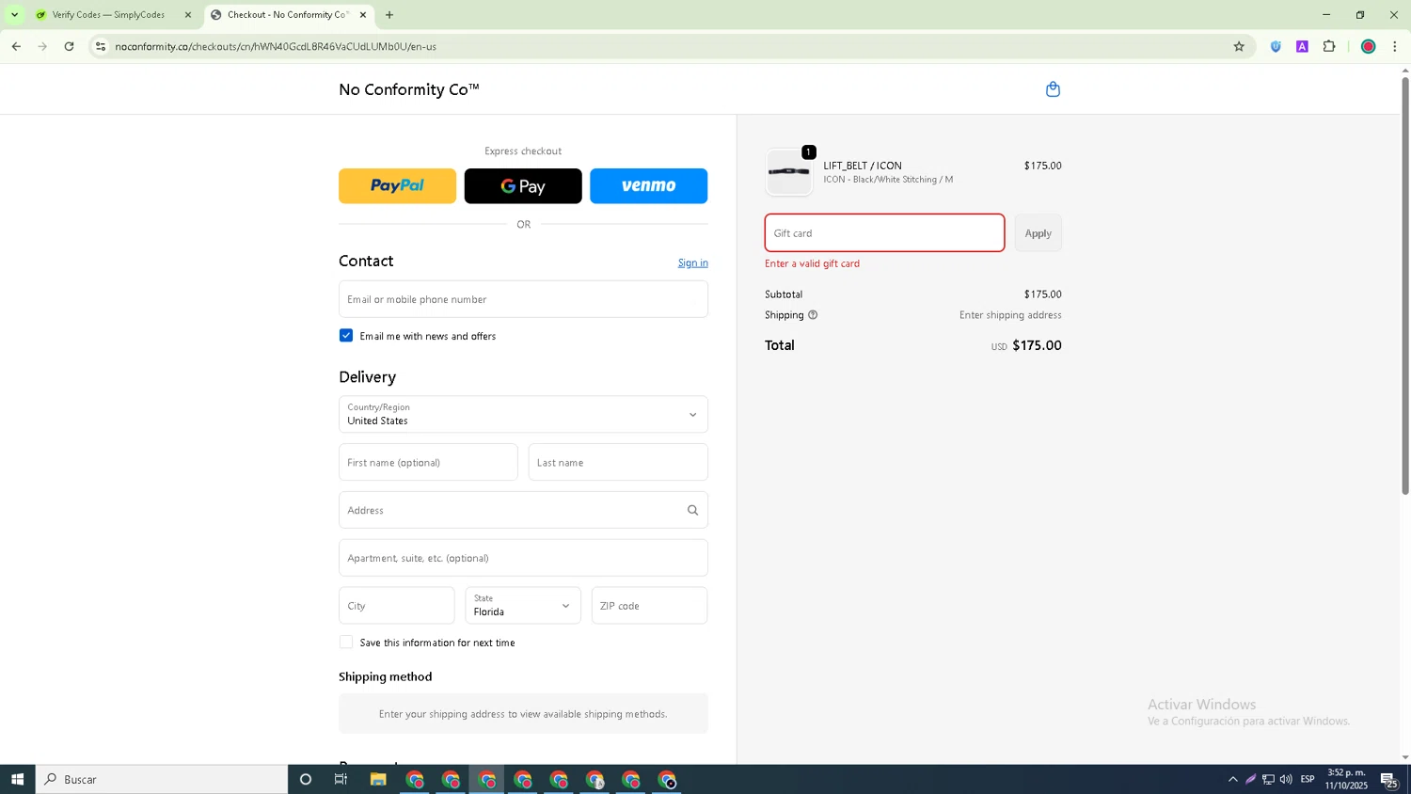This screenshot has height=794, width=1411.
Task: Open the State dropdown showing Florida
Action: click(x=523, y=606)
